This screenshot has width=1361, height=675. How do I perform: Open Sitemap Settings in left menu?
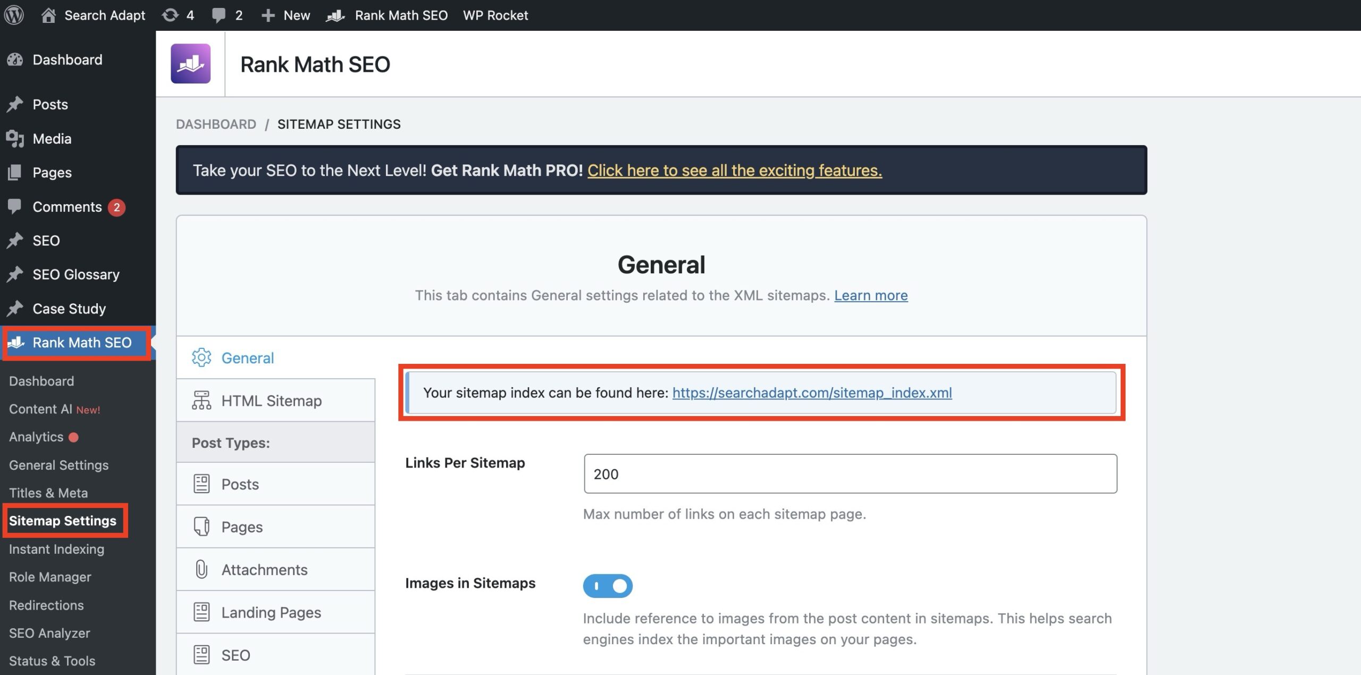click(x=63, y=520)
